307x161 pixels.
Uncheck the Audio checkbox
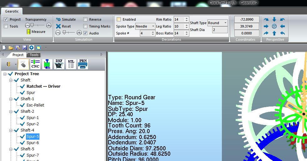(85, 33)
